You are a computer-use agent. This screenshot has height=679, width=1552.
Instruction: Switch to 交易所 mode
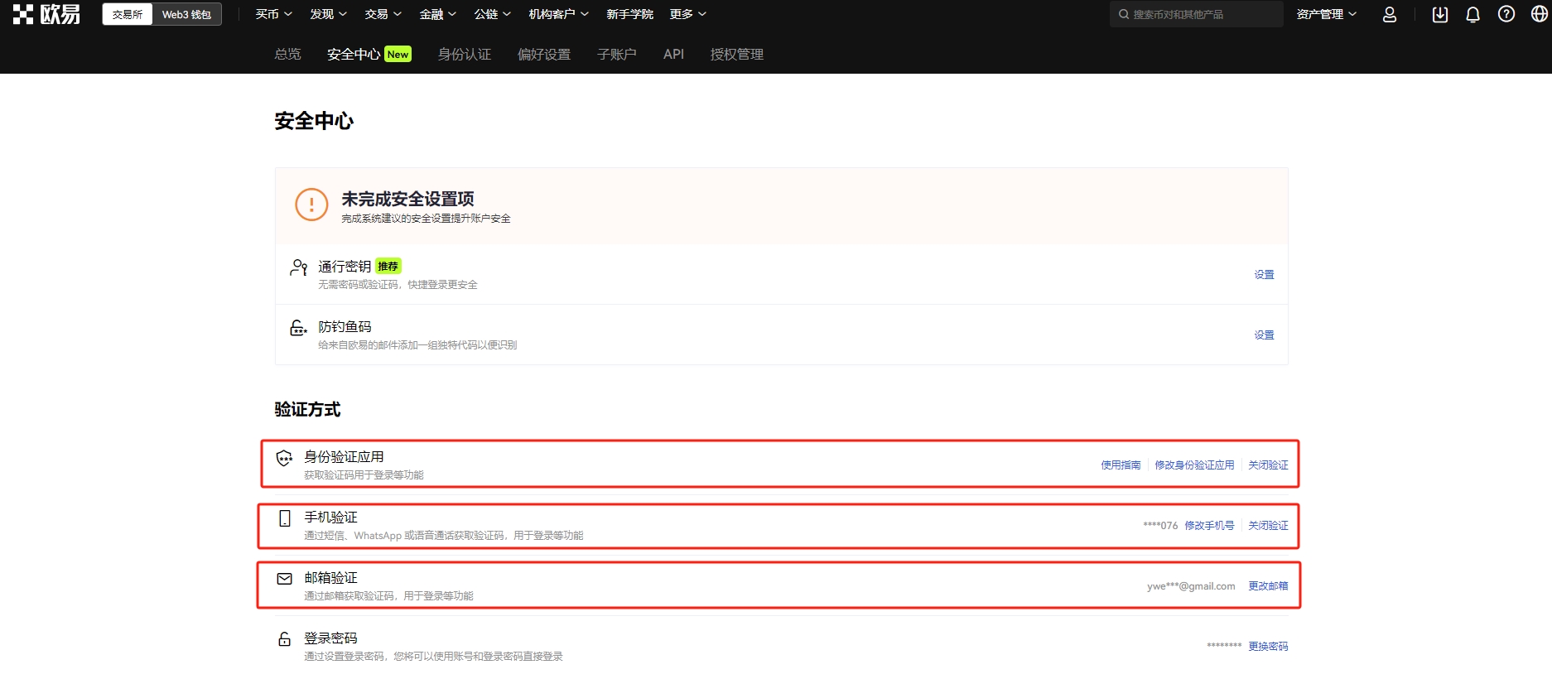pyautogui.click(x=128, y=14)
